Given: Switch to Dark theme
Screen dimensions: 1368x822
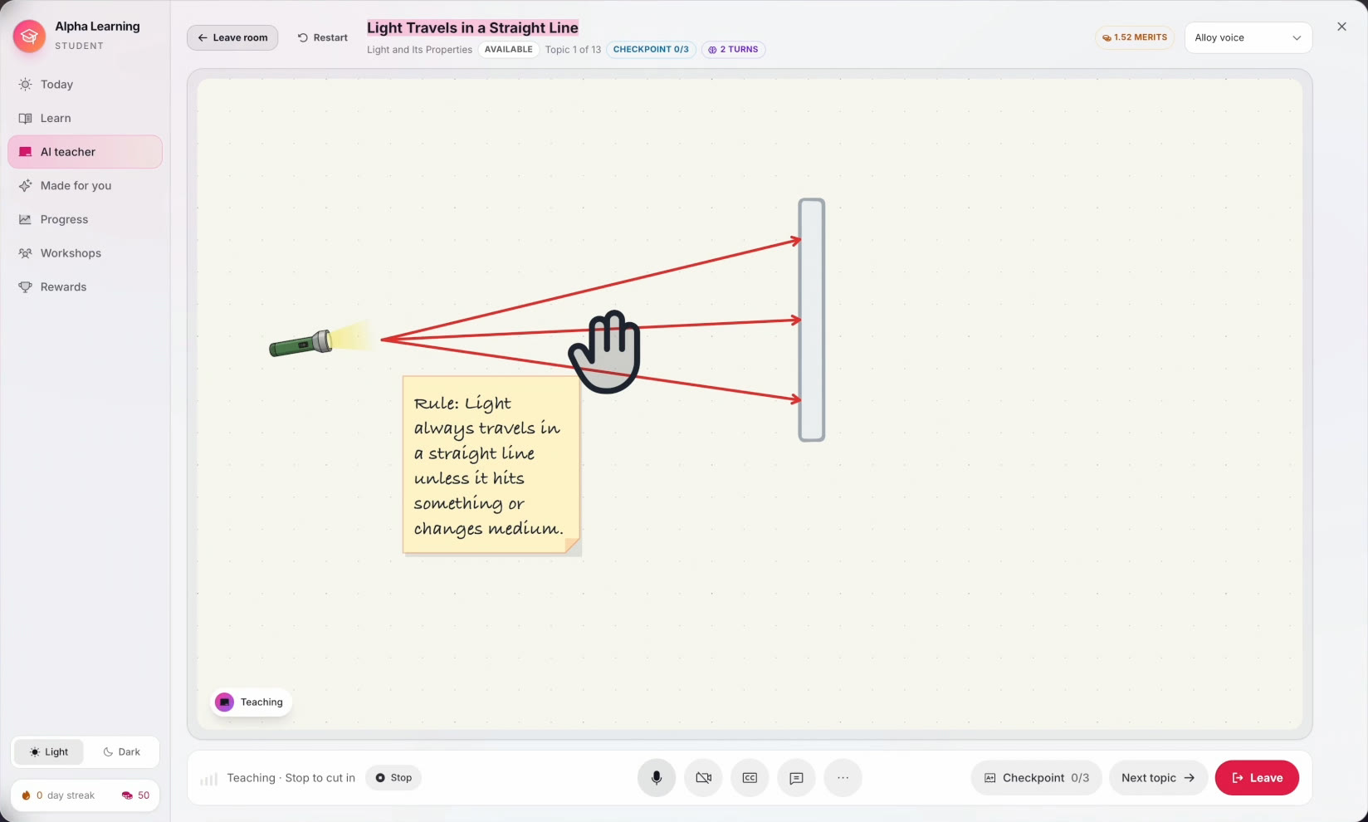Looking at the screenshot, I should point(121,752).
